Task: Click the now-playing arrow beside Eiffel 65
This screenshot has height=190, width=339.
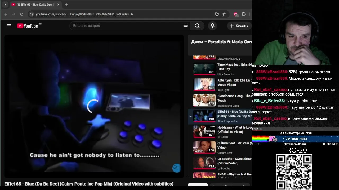Action: (x=190, y=116)
